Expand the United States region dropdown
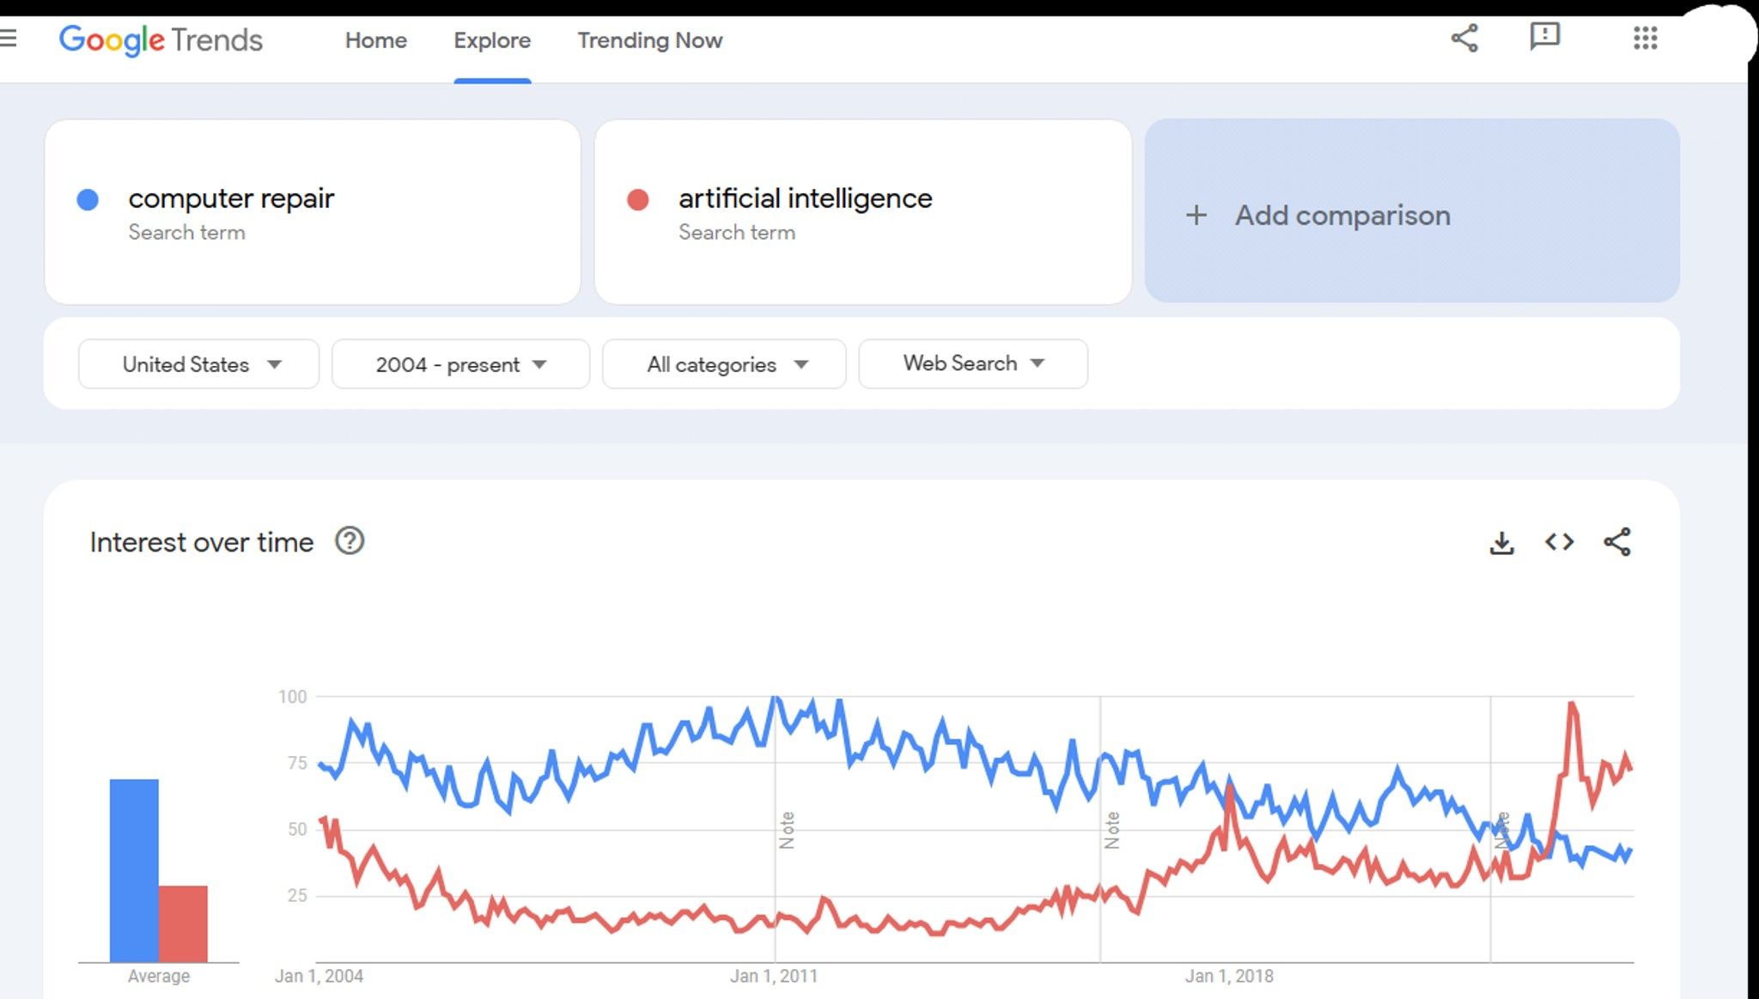1759x999 pixels. pos(198,364)
